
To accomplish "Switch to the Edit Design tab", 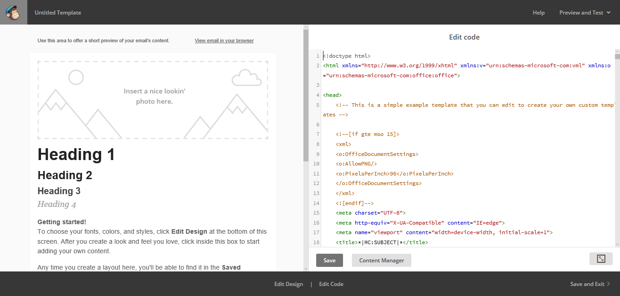I will [x=288, y=284].
